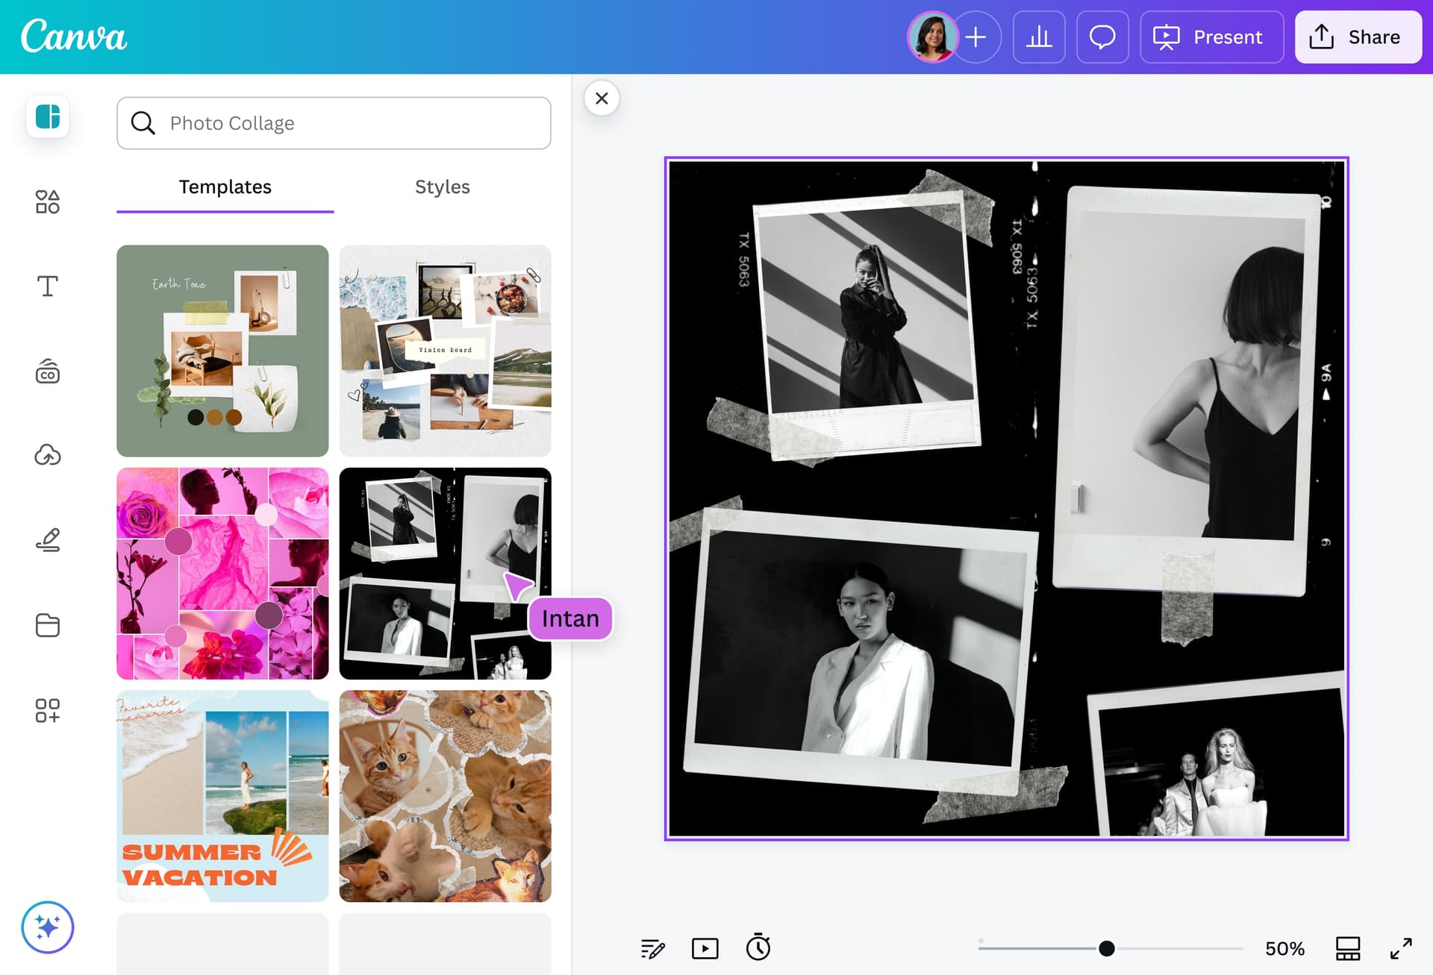Open Magic Studio sparkle button
Image resolution: width=1433 pixels, height=975 pixels.
[x=47, y=927]
